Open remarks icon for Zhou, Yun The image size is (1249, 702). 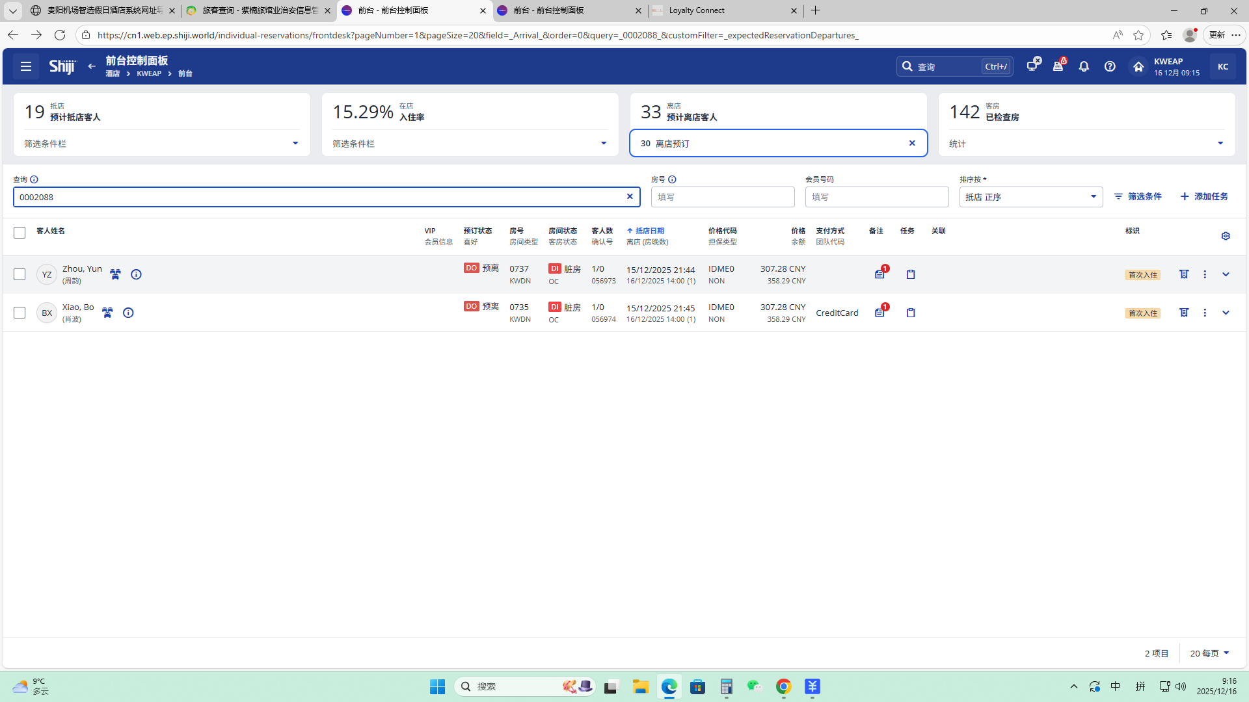880,274
